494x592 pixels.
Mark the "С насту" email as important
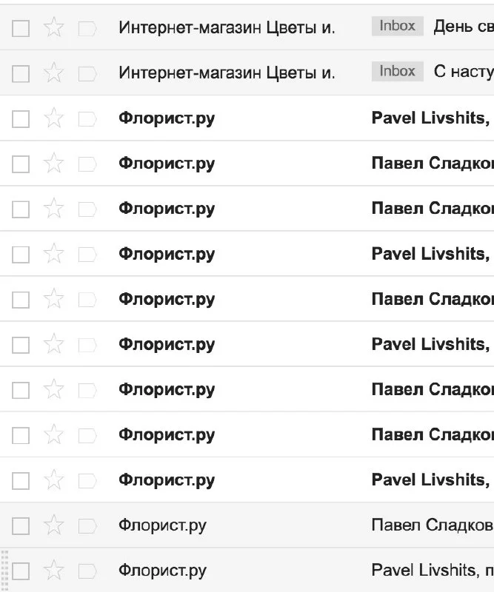click(x=87, y=73)
